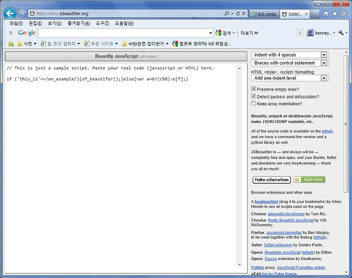
Task: Open the Safari extension link
Action: (278, 245)
